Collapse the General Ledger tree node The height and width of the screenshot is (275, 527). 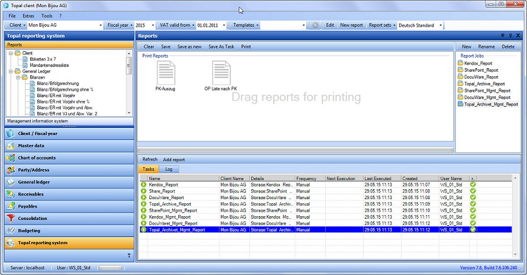click(11, 71)
